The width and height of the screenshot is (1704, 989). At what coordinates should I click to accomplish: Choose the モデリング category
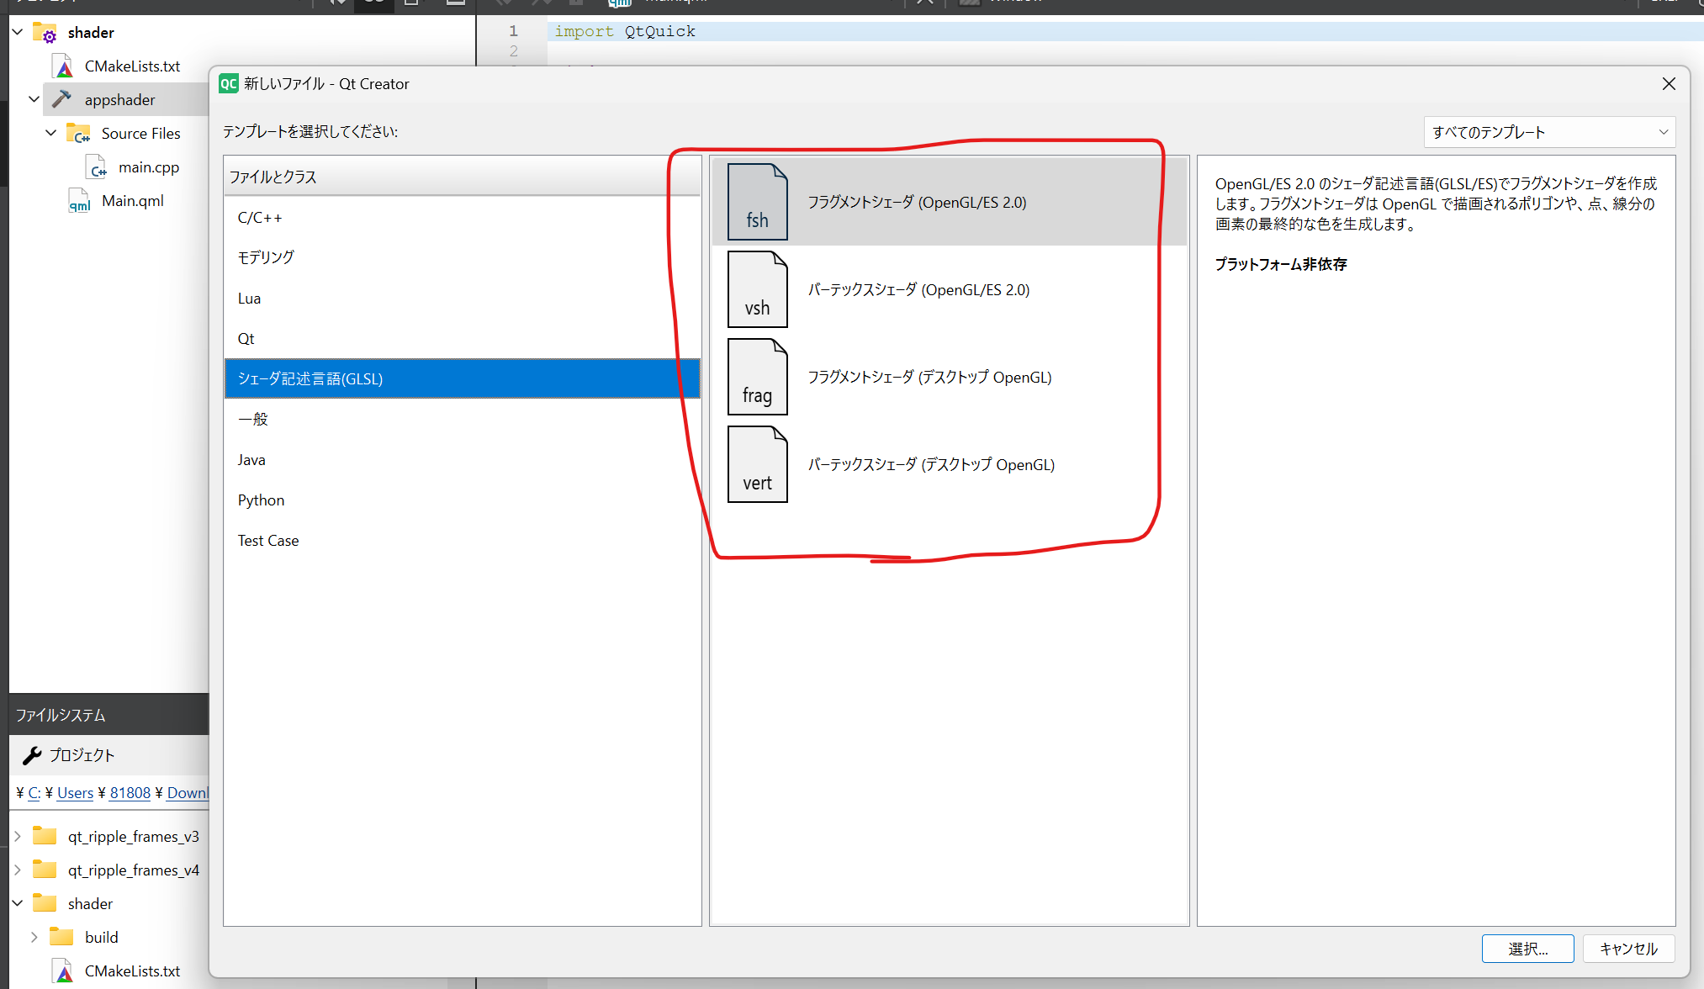[463, 257]
